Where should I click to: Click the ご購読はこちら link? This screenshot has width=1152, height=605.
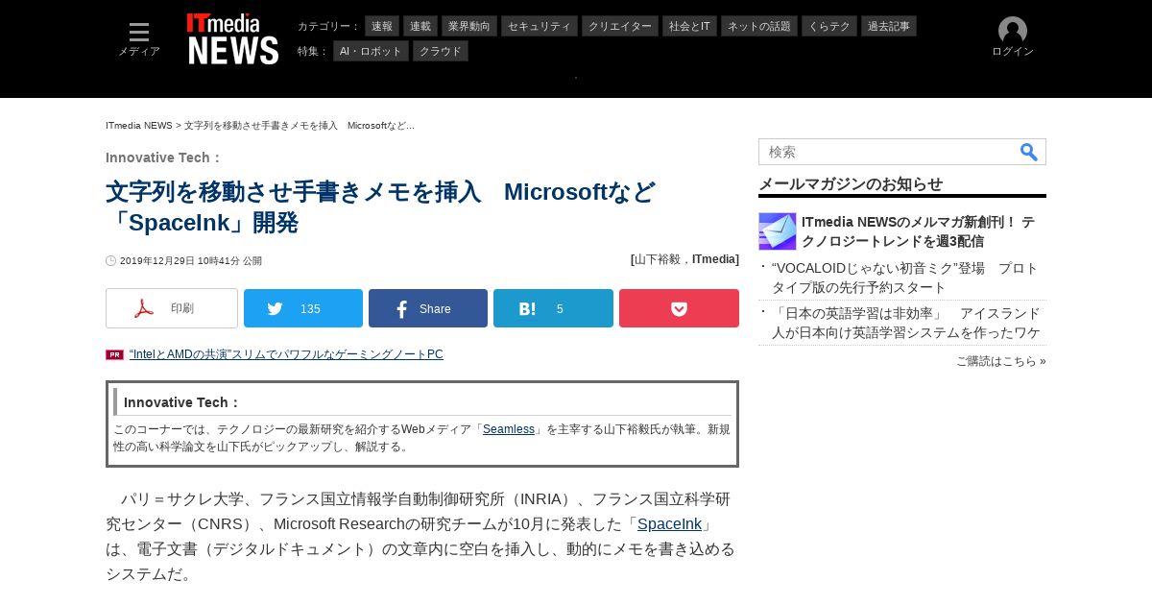[1001, 361]
